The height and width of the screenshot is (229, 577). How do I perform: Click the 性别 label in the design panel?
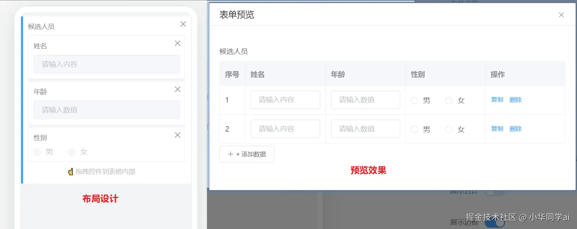point(40,138)
